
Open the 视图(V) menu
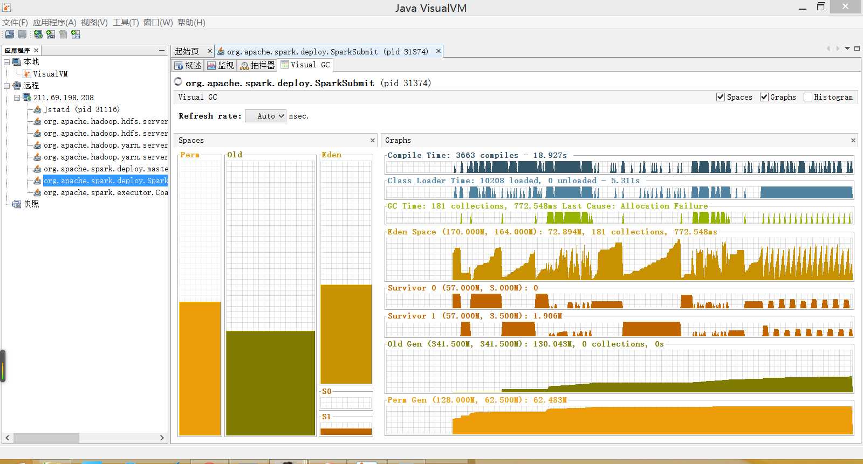[94, 23]
